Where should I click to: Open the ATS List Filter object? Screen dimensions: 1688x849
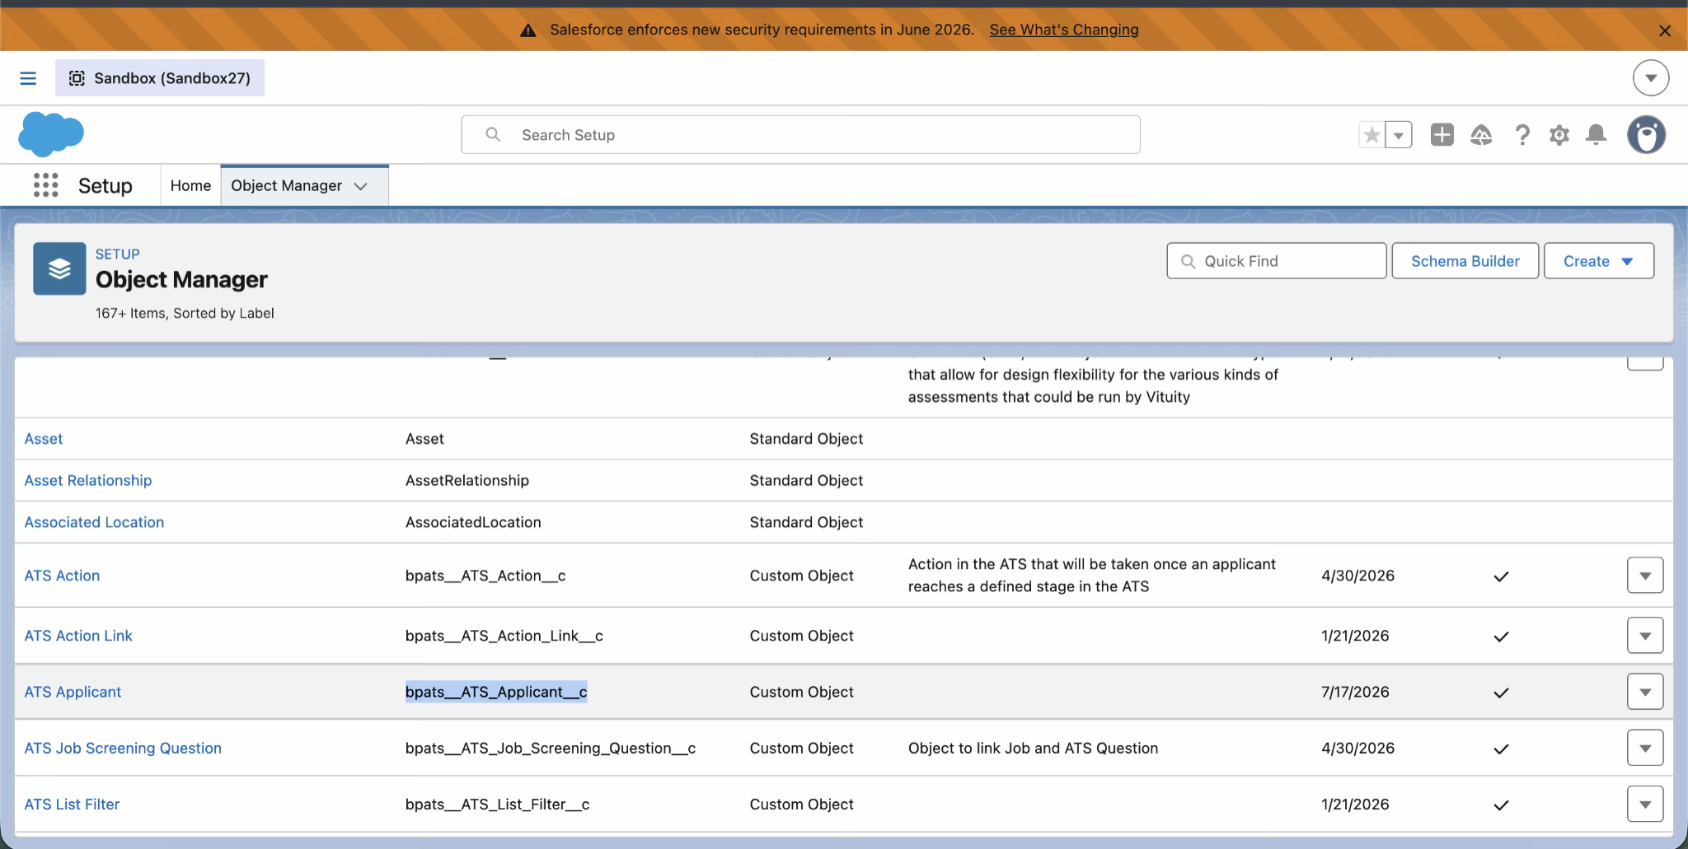tap(72, 804)
